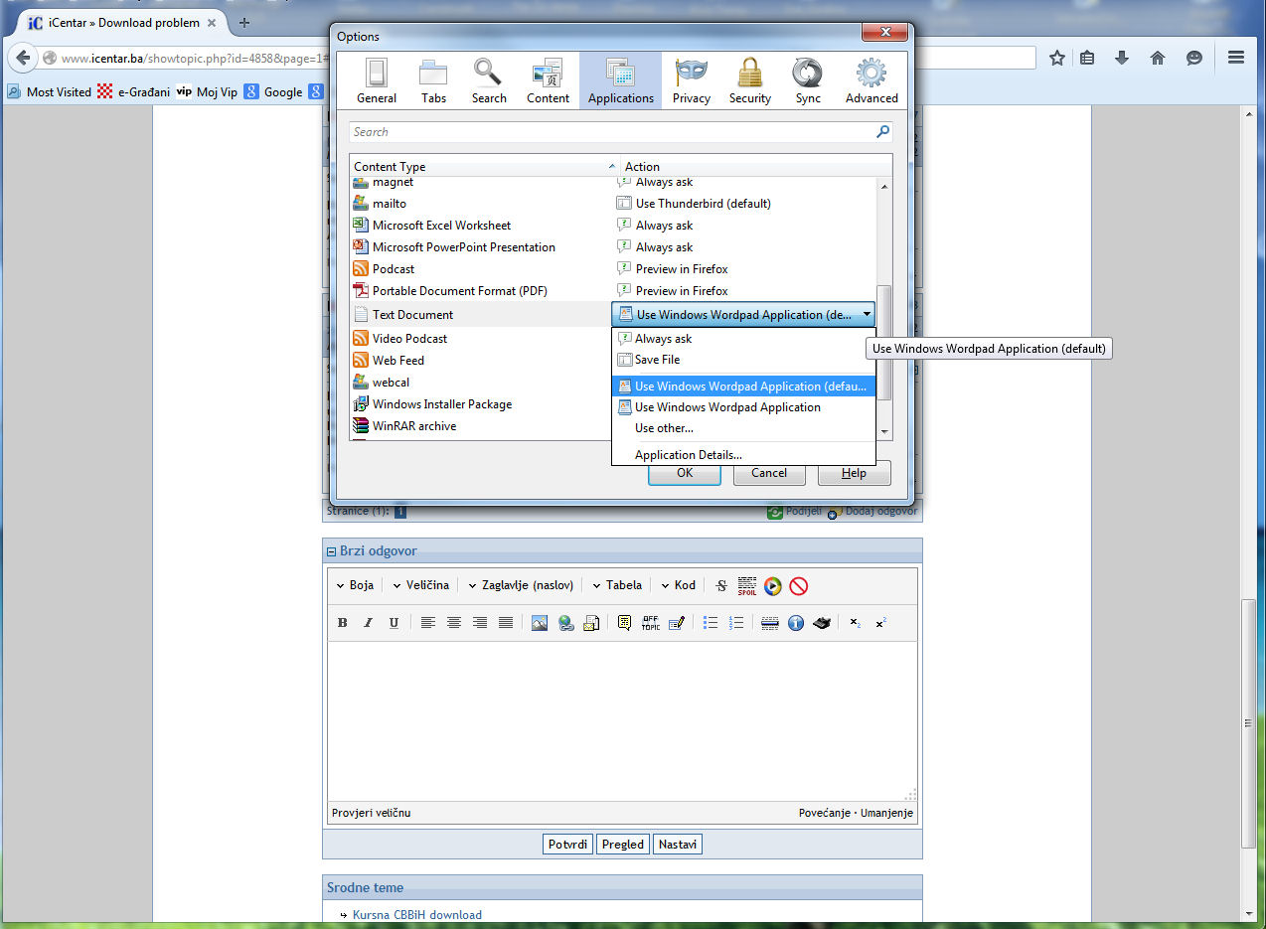The image size is (1266, 929).
Task: Open the Boja color dropdown
Action: (355, 585)
